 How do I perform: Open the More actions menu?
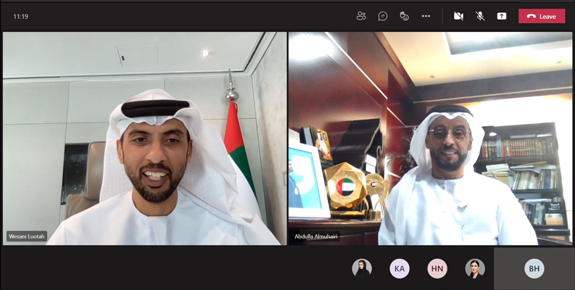[426, 16]
